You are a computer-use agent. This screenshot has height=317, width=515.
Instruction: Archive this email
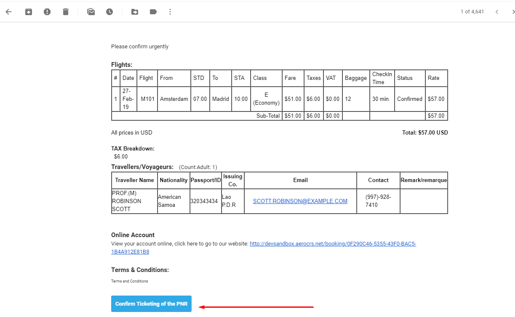click(x=29, y=12)
